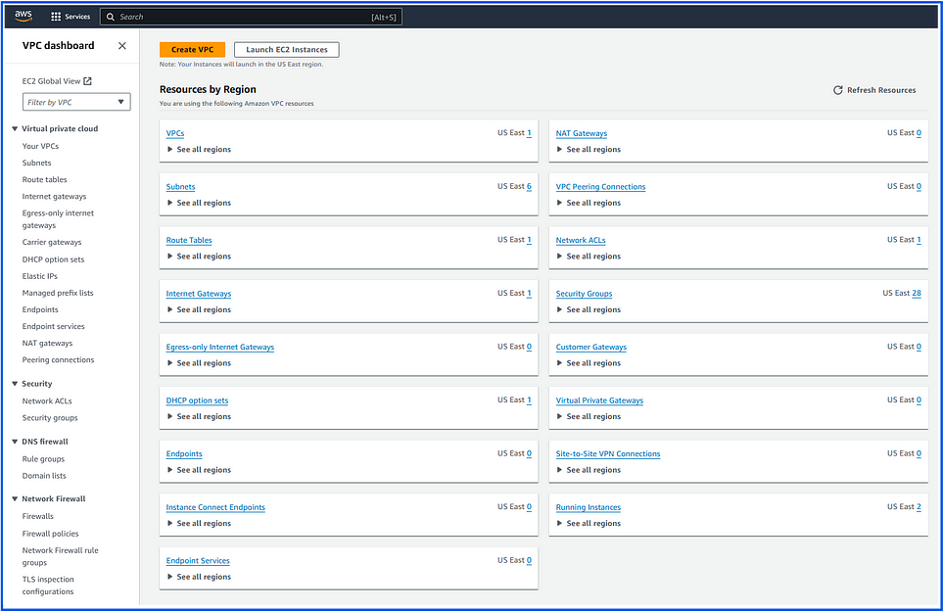Go to Peering connections in sidebar
Screen dimensions: 943x611
tap(59, 360)
